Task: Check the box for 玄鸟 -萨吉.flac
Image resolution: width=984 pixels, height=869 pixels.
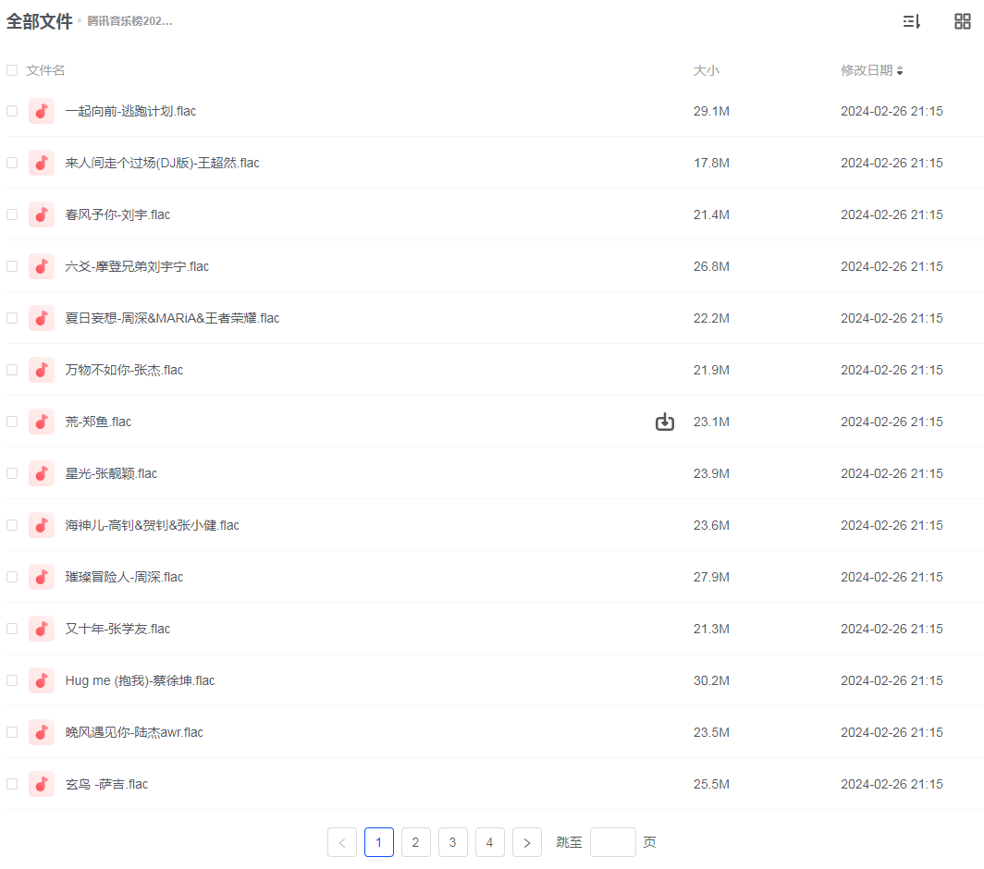Action: [12, 784]
